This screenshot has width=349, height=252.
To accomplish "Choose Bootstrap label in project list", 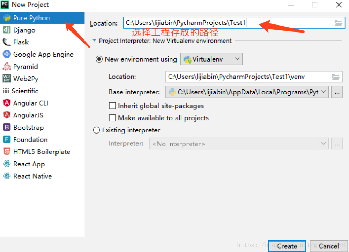I will point(29,128).
